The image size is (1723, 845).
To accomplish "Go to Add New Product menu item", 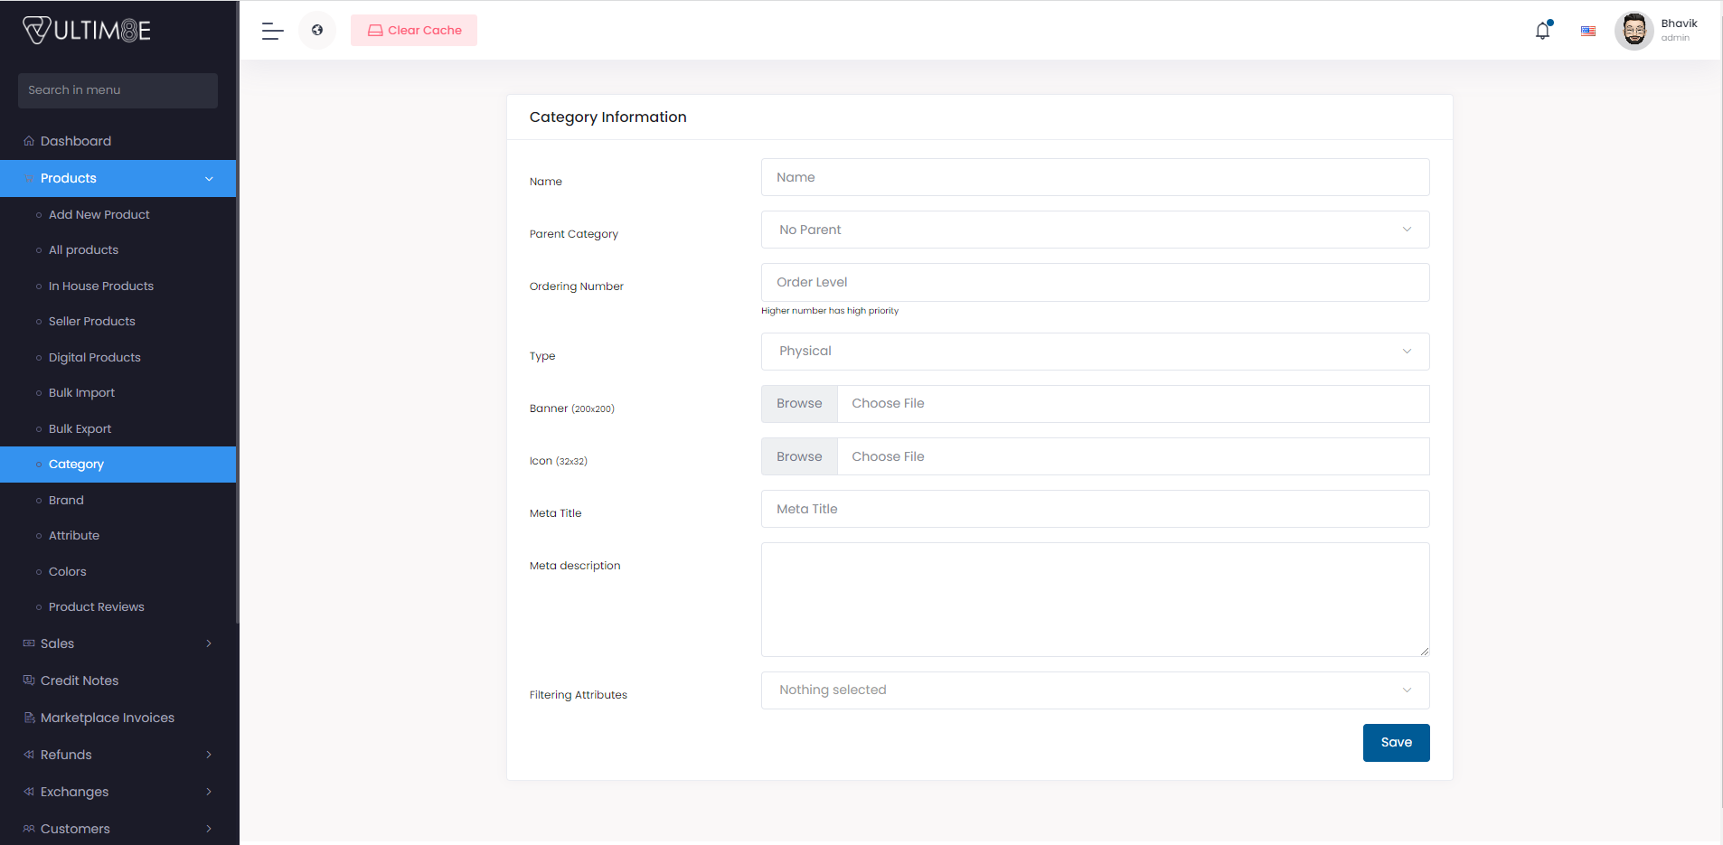I will coord(99,214).
